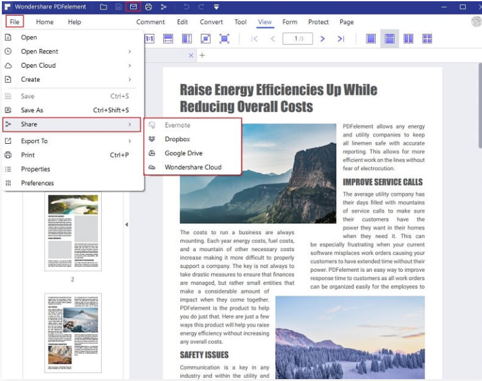
Task: Share the document to Dropbox
Action: (x=193, y=139)
